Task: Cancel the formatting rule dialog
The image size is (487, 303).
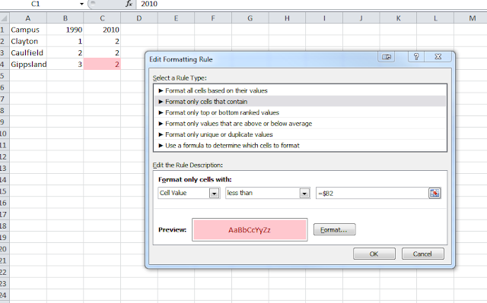Action: coord(423,254)
